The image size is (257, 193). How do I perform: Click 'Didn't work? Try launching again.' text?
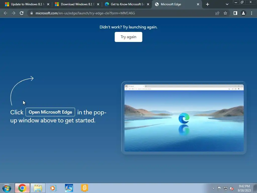coord(128,27)
